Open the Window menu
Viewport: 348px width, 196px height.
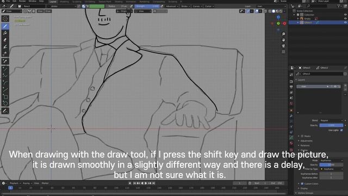33,1
